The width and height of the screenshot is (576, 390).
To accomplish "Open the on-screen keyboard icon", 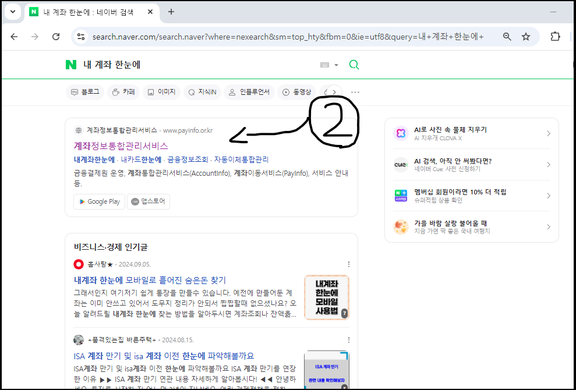I will coord(324,65).
